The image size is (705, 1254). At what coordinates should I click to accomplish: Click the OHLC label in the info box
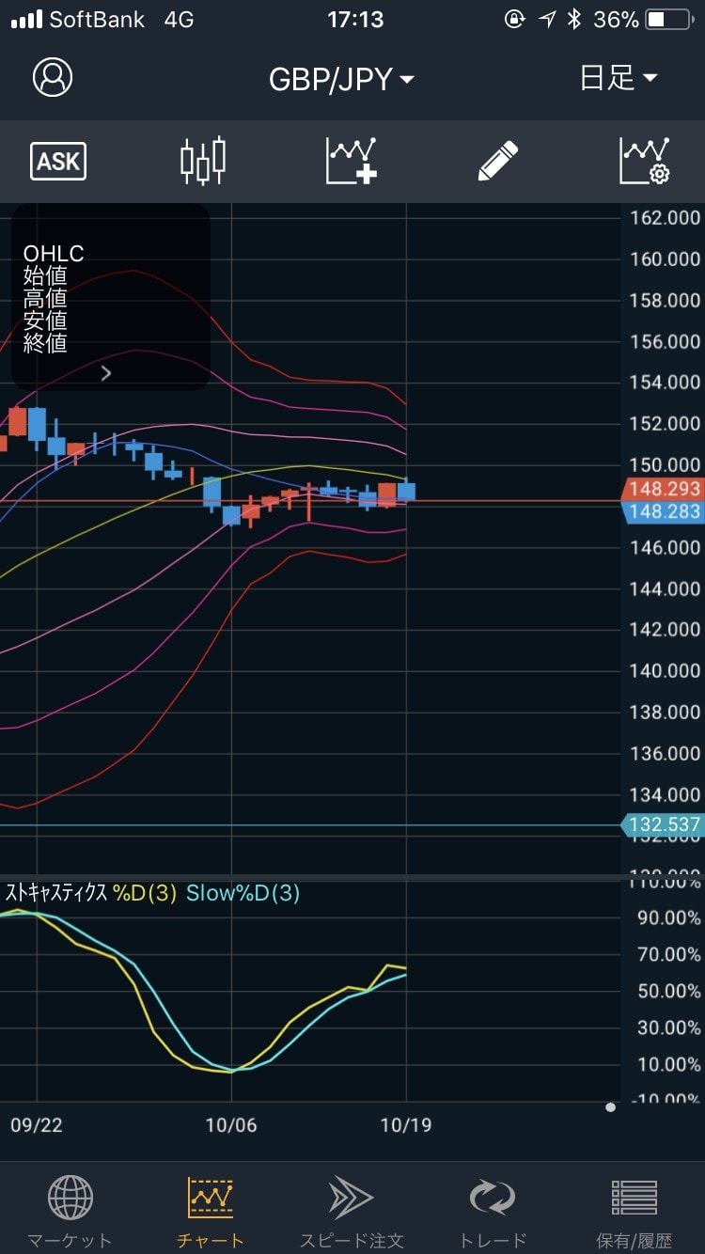[x=54, y=254]
